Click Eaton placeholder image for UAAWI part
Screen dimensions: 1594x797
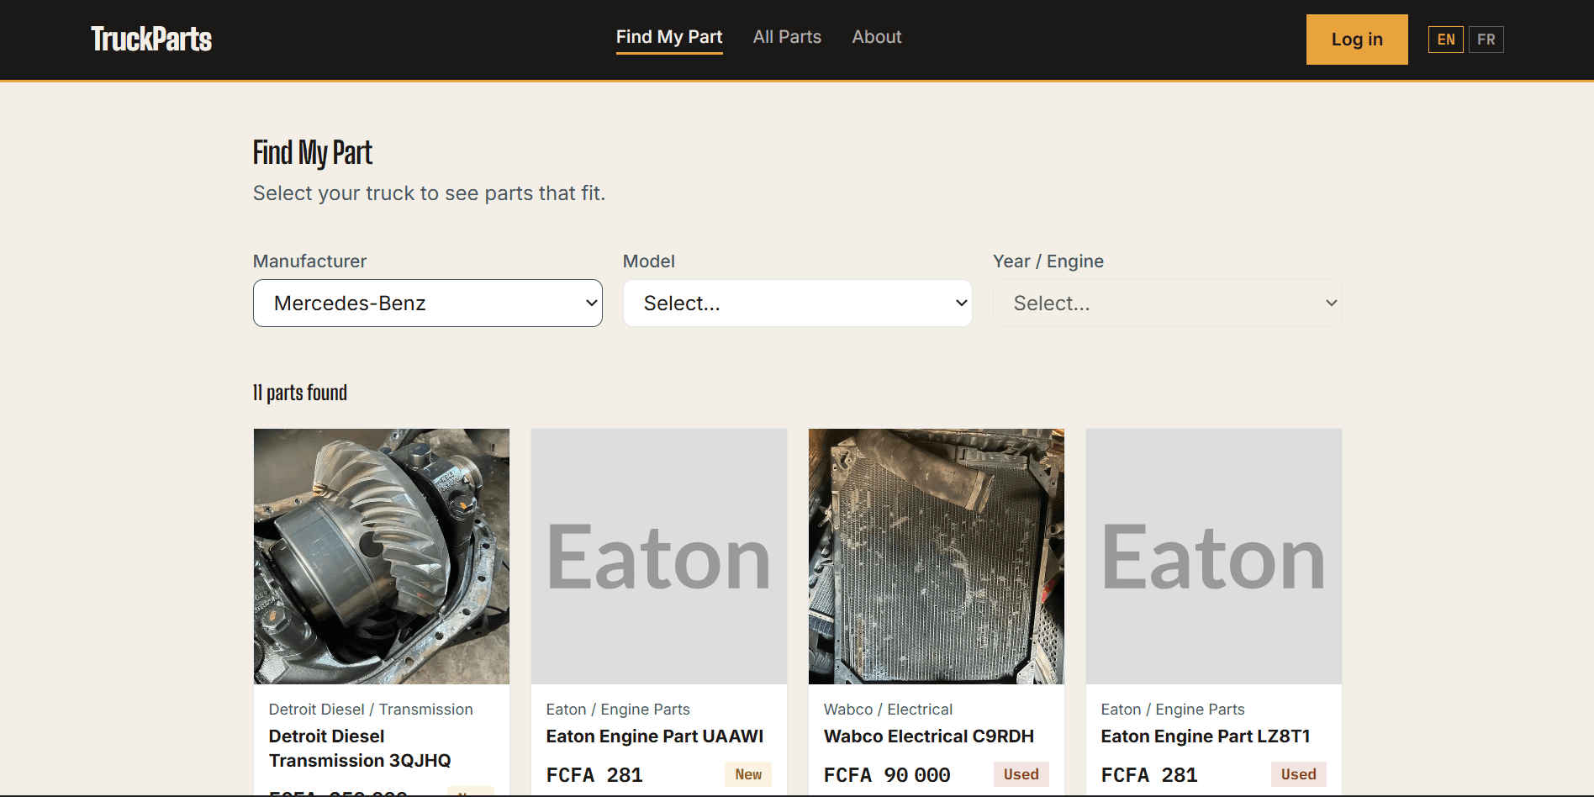[x=659, y=557]
